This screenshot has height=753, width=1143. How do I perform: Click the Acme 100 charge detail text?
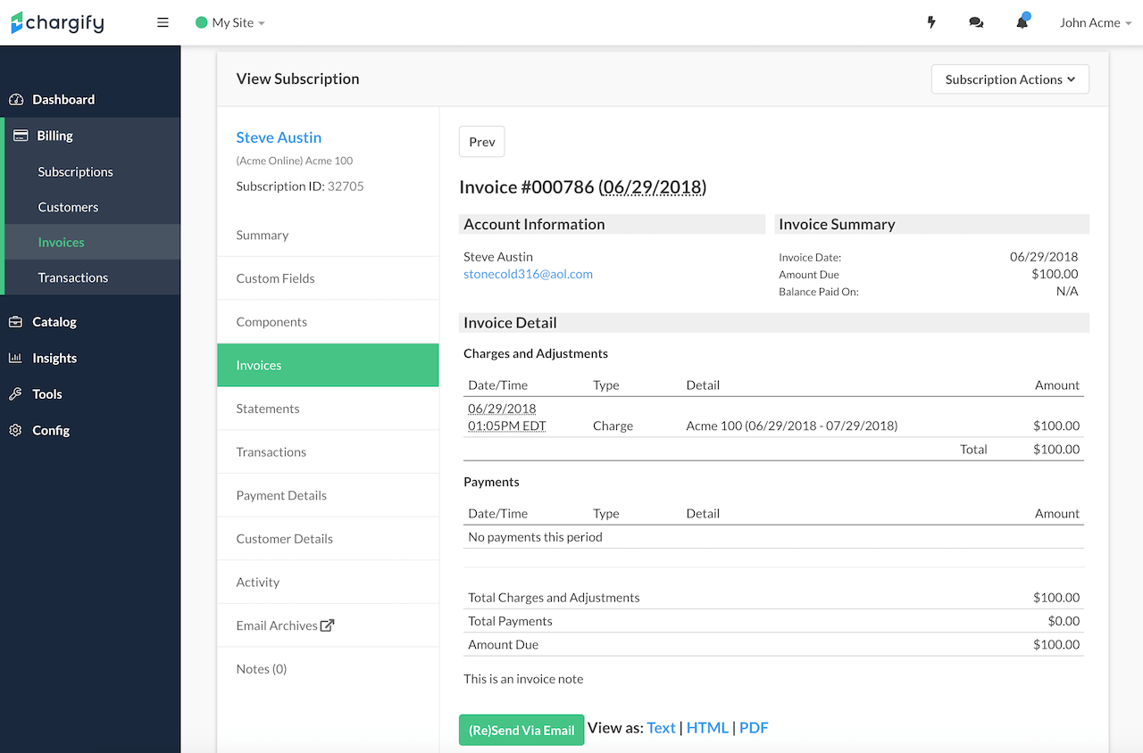[791, 426]
